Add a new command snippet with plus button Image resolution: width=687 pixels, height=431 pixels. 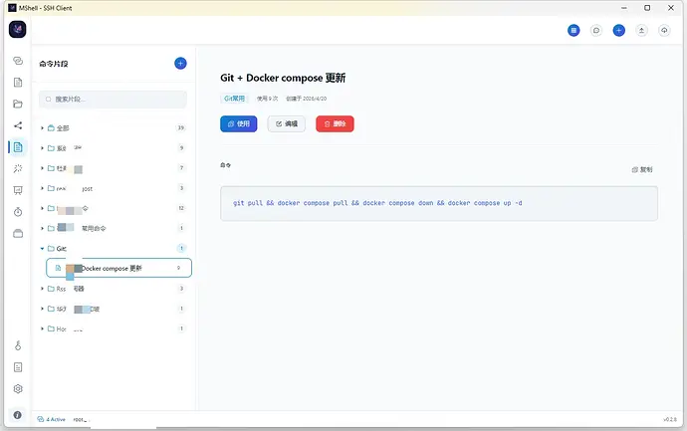180,64
